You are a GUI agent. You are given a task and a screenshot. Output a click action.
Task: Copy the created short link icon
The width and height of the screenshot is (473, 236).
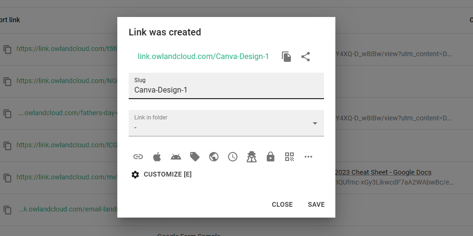[x=286, y=57]
